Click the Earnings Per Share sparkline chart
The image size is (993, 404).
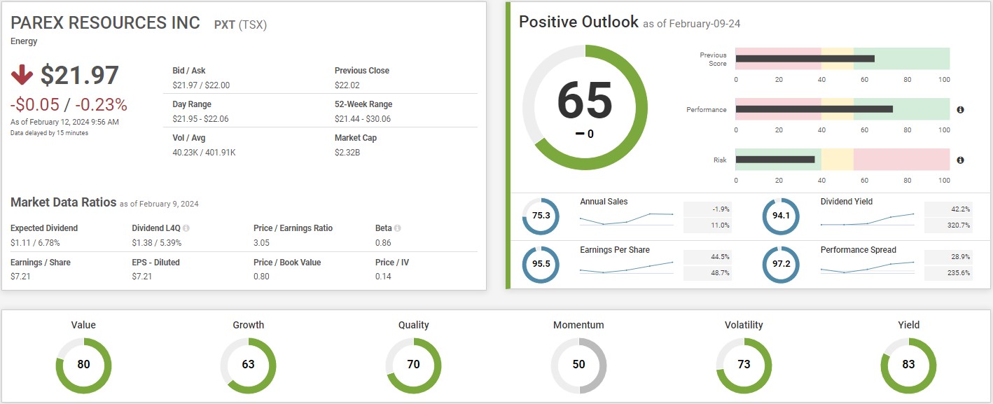click(x=627, y=267)
